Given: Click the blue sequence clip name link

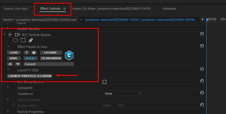Looking at the screenshot, I should pos(141,20).
